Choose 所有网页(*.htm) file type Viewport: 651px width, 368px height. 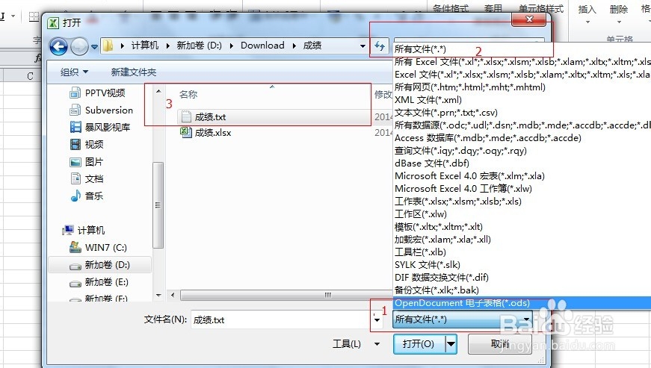point(522,87)
